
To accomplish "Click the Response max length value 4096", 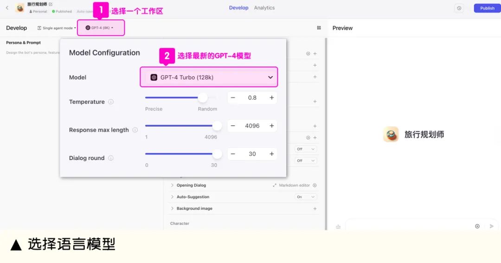I will pos(252,126).
